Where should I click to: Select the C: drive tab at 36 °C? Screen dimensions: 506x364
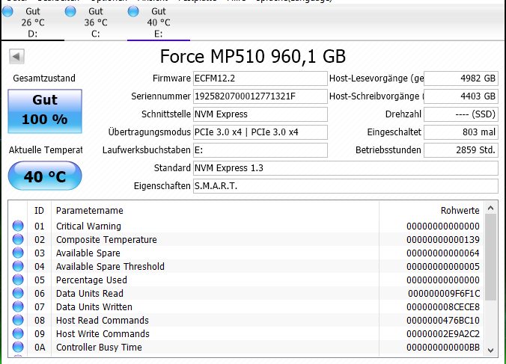[96, 22]
